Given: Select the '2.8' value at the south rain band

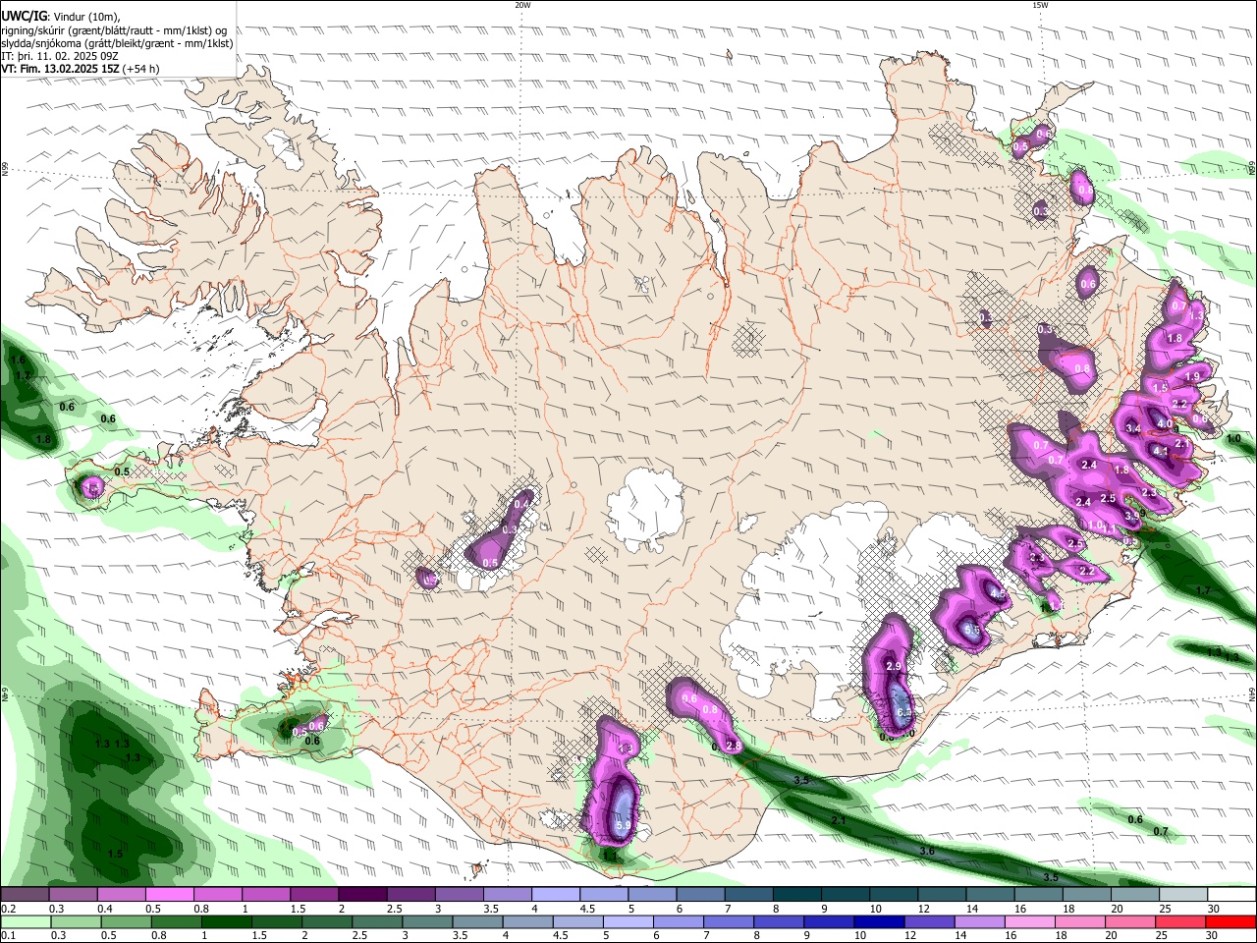Looking at the screenshot, I should click(734, 747).
